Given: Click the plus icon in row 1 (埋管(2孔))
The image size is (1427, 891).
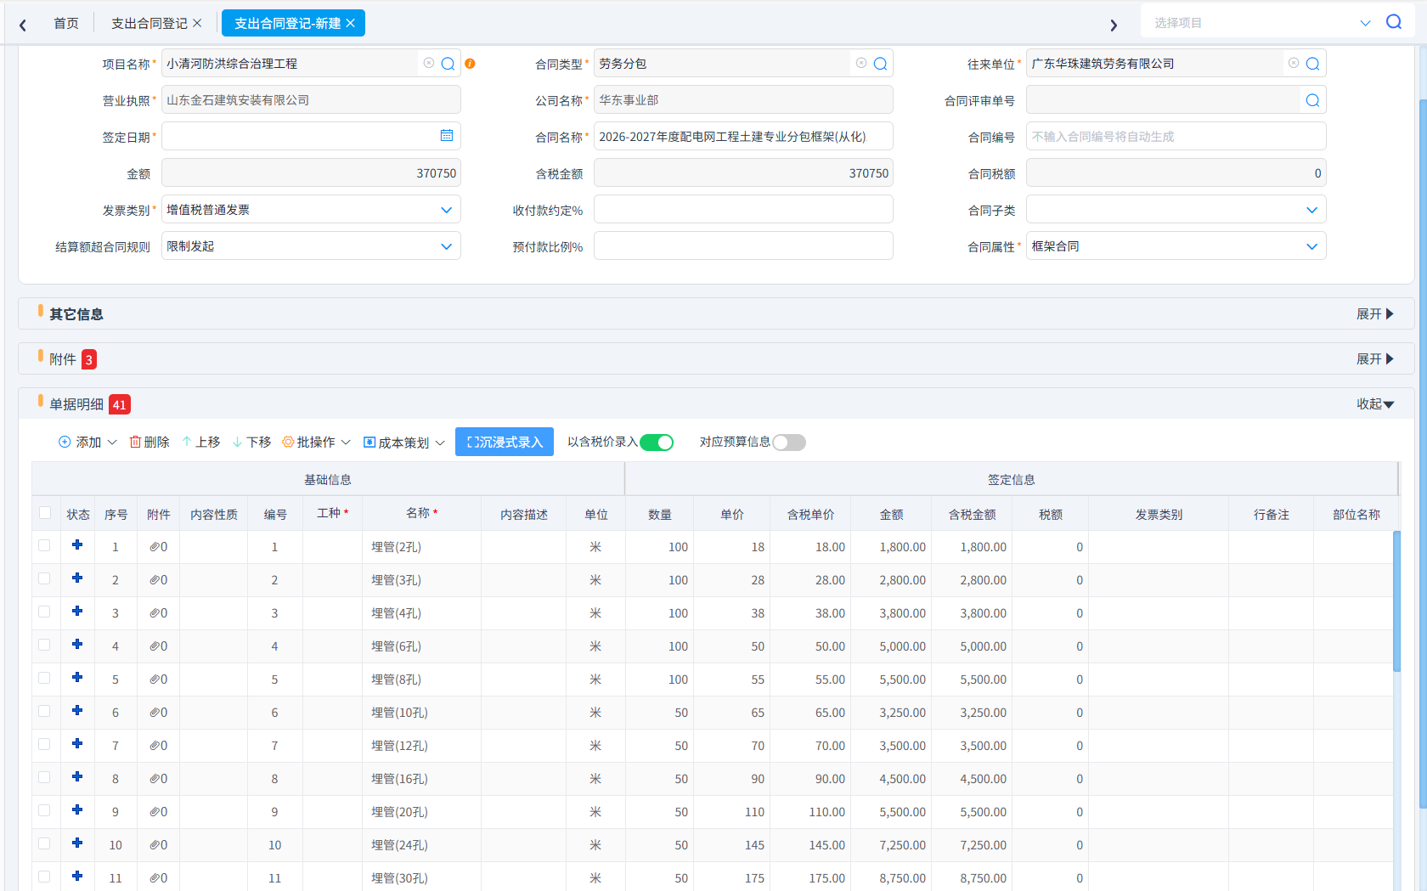Looking at the screenshot, I should [77, 545].
